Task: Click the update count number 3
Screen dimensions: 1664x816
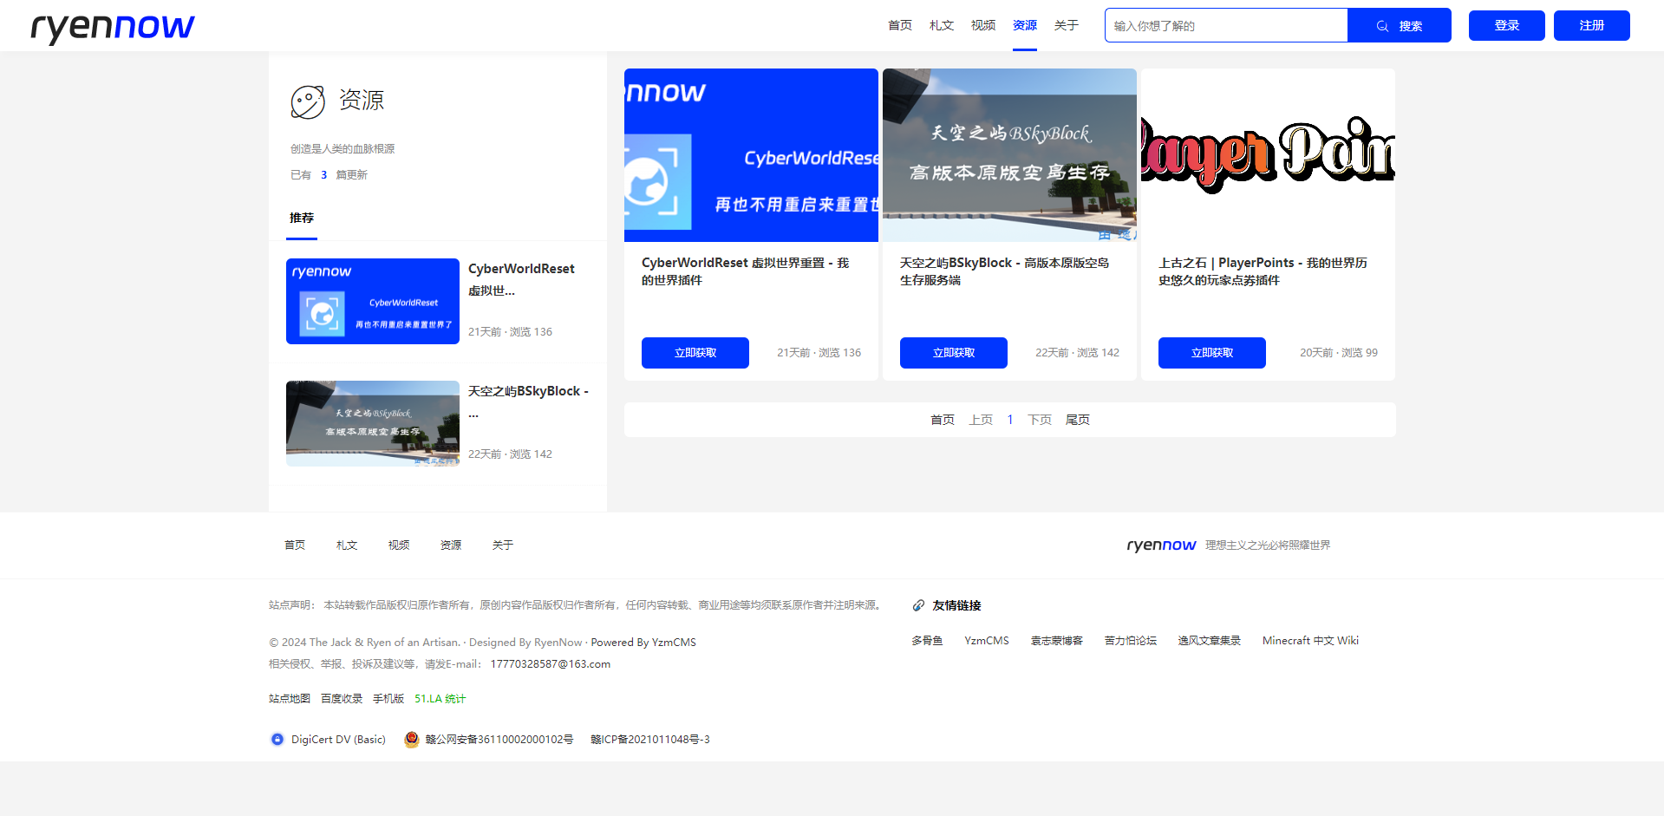Action: coord(324,175)
